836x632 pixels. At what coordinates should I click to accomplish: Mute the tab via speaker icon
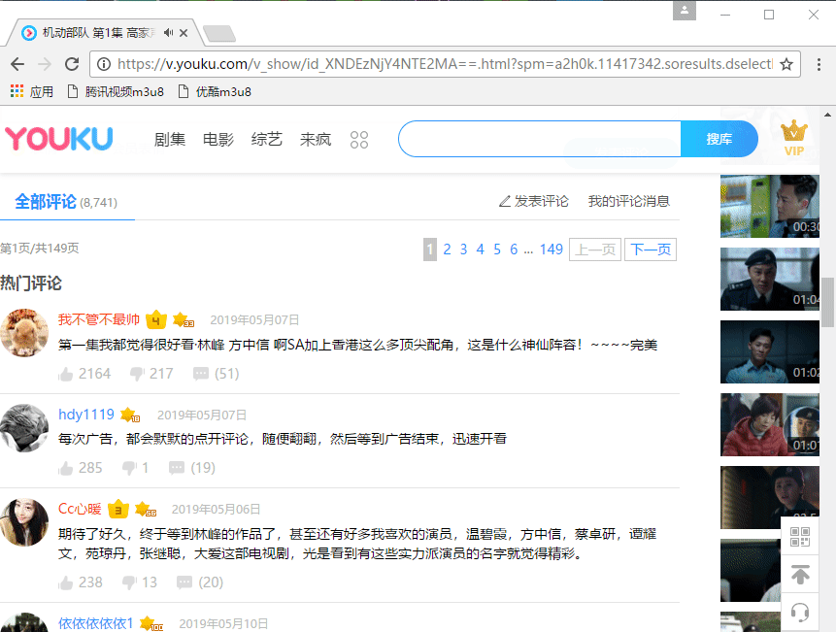[x=169, y=33]
